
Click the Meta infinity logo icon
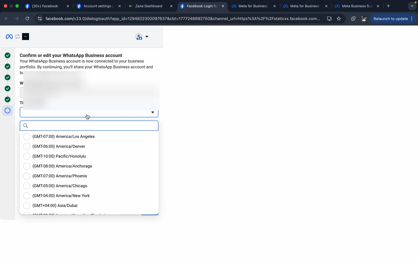(x=9, y=37)
